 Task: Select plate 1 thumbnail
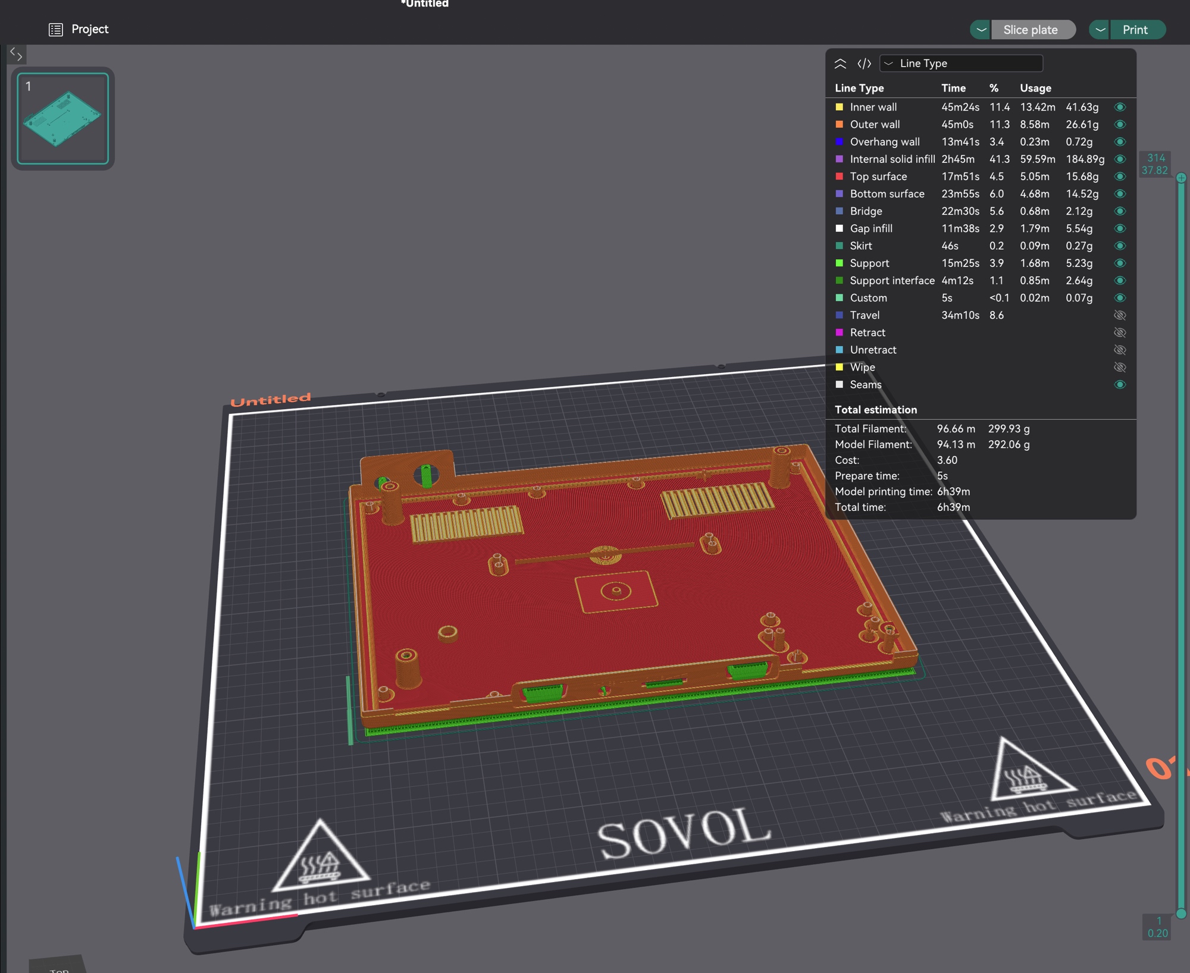[x=62, y=118]
